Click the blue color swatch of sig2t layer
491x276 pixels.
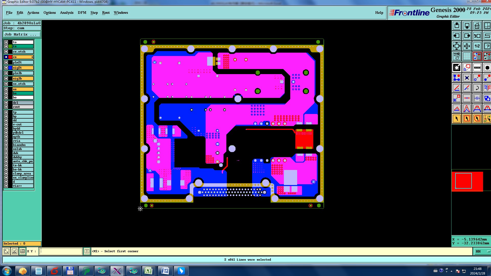(10, 68)
